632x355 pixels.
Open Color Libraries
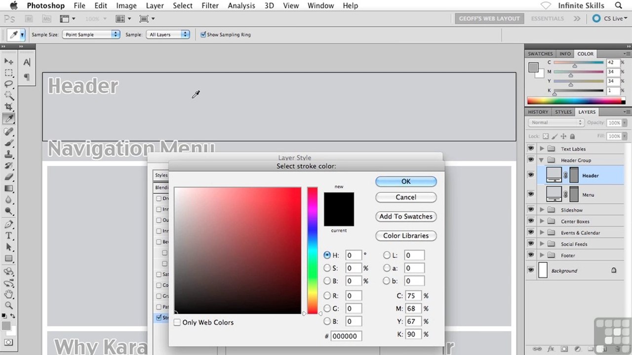pos(406,236)
